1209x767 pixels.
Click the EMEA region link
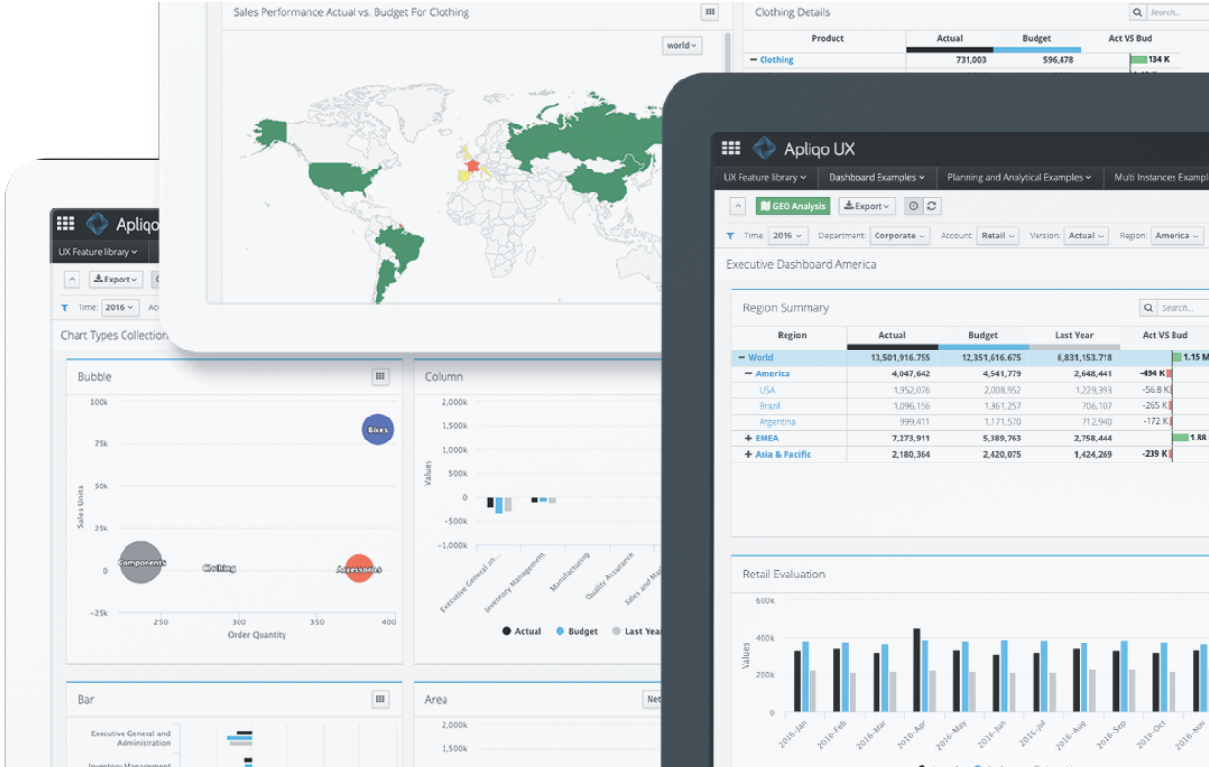pyautogui.click(x=766, y=438)
